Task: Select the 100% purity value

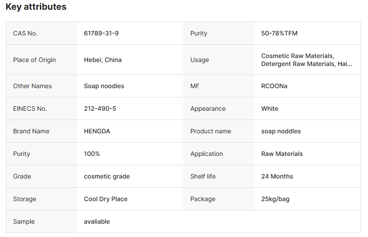Action: 92,154
